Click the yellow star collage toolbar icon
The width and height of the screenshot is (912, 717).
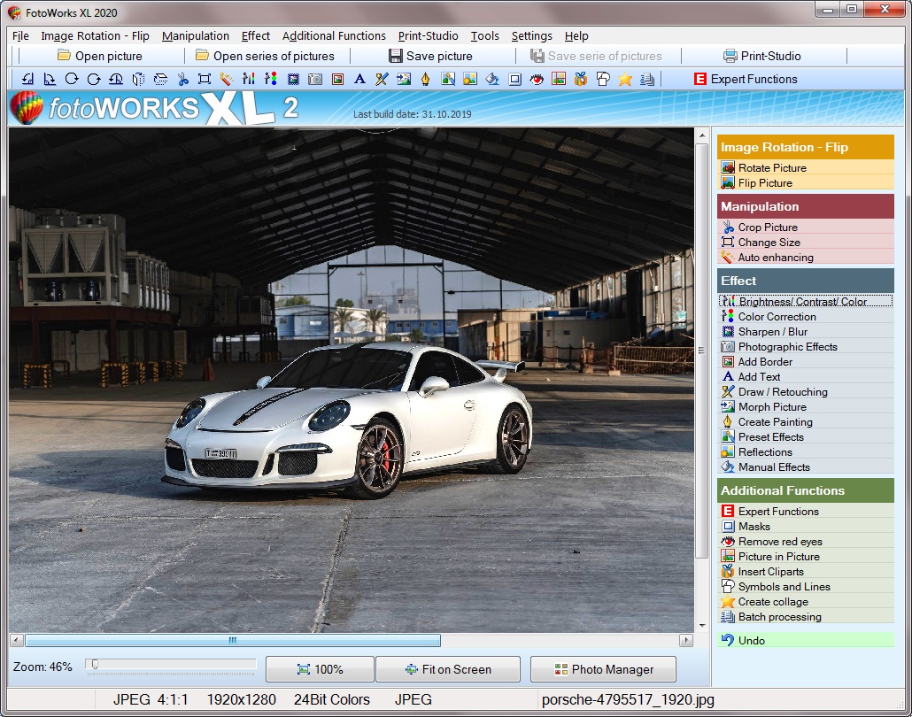pyautogui.click(x=625, y=80)
